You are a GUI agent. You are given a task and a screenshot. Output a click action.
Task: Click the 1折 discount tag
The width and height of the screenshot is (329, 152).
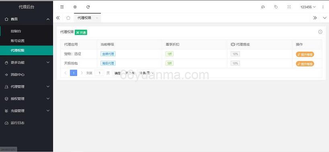[x=170, y=54]
